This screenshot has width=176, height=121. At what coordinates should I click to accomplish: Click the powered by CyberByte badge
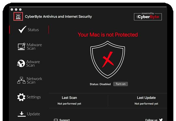pos(148,16)
